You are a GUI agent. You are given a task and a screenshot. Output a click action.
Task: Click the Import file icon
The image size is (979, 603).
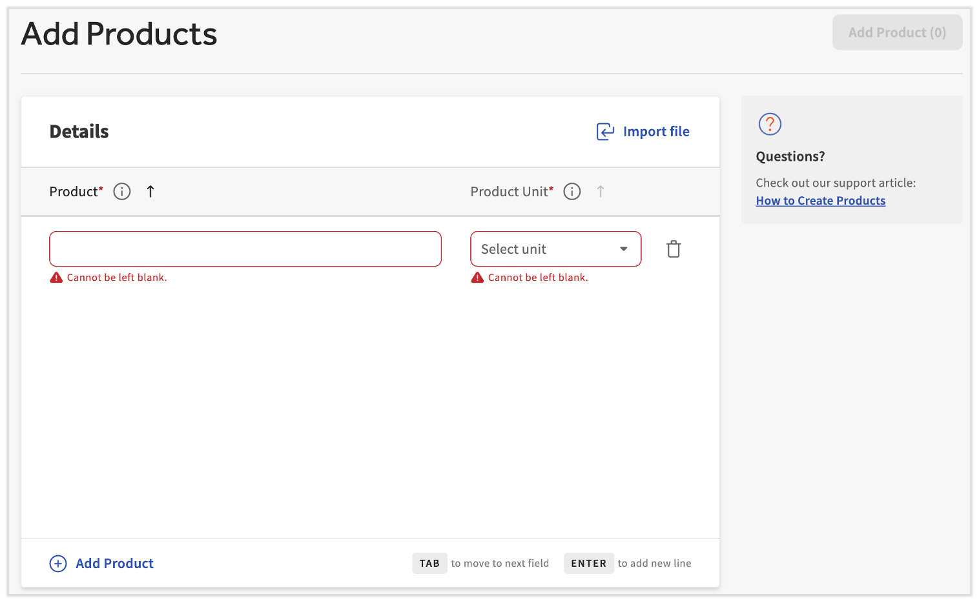tap(604, 131)
